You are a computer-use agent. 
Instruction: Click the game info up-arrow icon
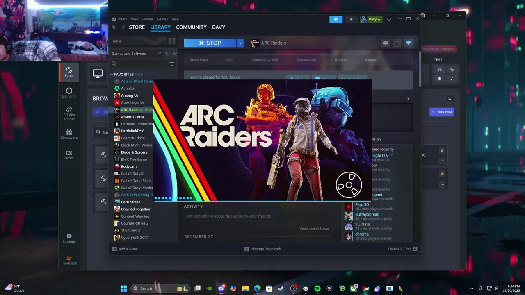(x=397, y=43)
